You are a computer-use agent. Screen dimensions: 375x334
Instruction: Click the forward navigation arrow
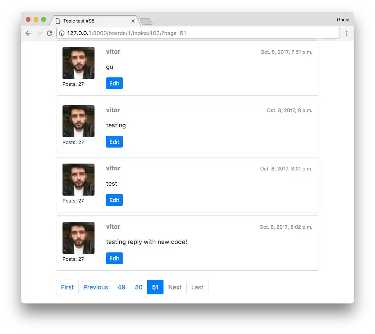coord(39,33)
